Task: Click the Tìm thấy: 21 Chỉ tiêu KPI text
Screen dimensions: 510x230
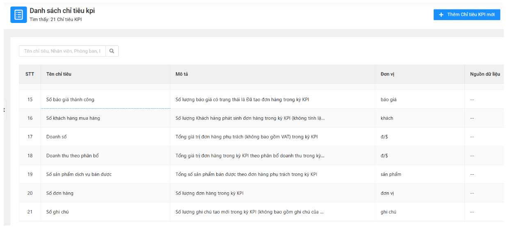Action: tap(55, 19)
